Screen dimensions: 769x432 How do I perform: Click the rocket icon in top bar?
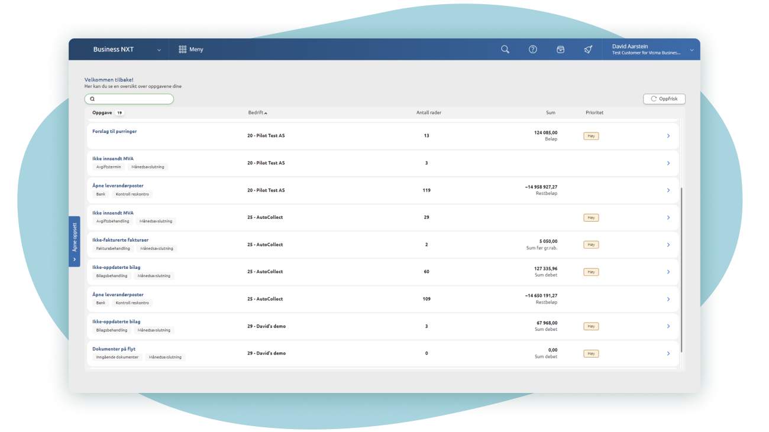tap(588, 50)
